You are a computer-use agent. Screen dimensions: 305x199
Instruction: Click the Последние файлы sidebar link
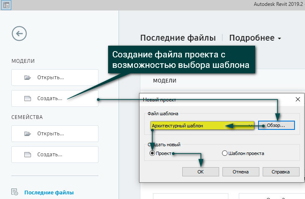click(x=49, y=193)
